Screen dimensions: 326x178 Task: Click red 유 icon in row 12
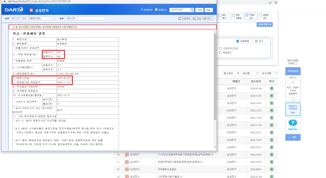(x=127, y=169)
